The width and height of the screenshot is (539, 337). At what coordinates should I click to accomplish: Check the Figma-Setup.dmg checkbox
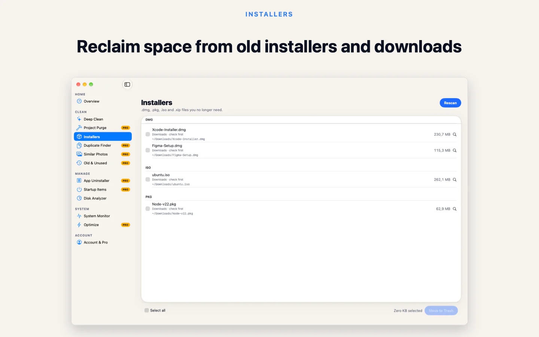click(148, 150)
